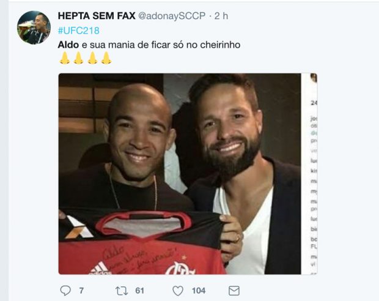
Task: Click the last nose emoji in the row
Action: tap(106, 59)
